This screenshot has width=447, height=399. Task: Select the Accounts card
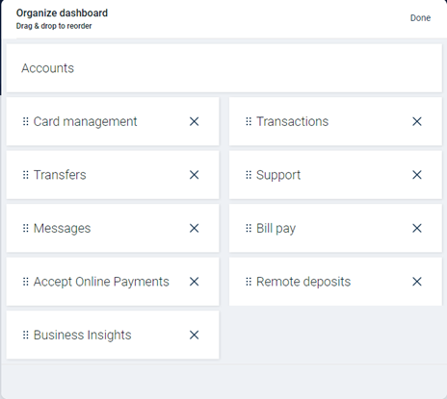point(224,68)
